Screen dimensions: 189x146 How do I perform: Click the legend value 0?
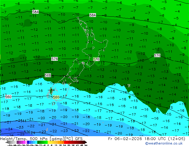click(x=48, y=145)
